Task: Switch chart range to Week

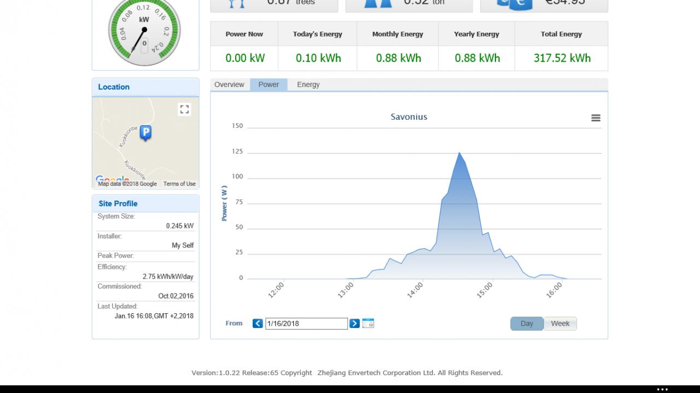Action: (560, 324)
